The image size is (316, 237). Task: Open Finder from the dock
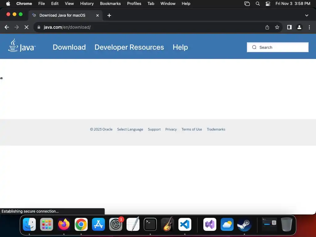[29, 224]
